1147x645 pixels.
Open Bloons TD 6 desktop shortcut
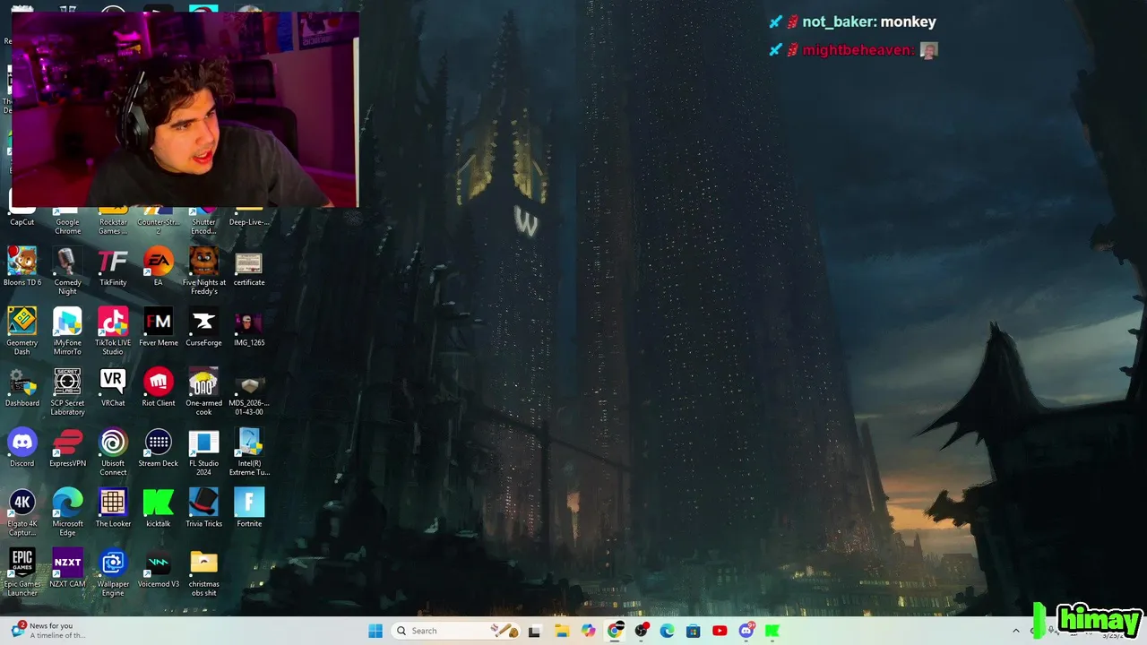pos(22,267)
